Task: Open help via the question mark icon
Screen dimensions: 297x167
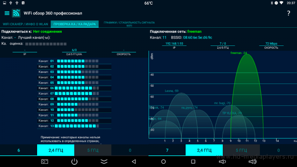Action: point(289,13)
